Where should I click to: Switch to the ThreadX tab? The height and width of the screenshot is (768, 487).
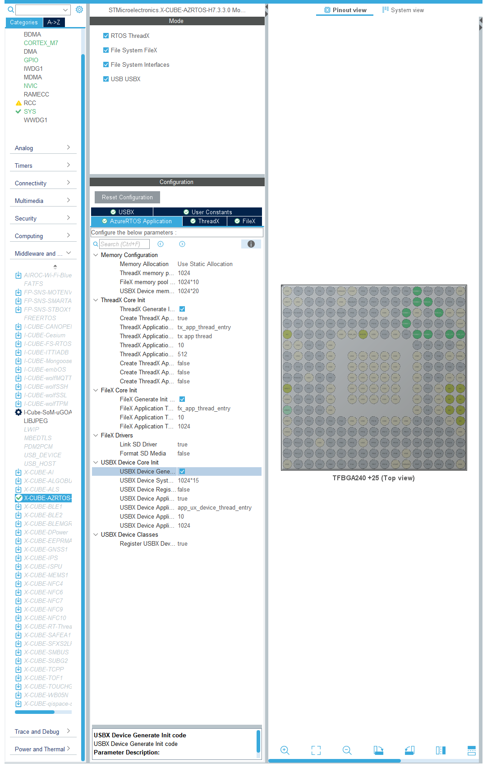(x=205, y=221)
